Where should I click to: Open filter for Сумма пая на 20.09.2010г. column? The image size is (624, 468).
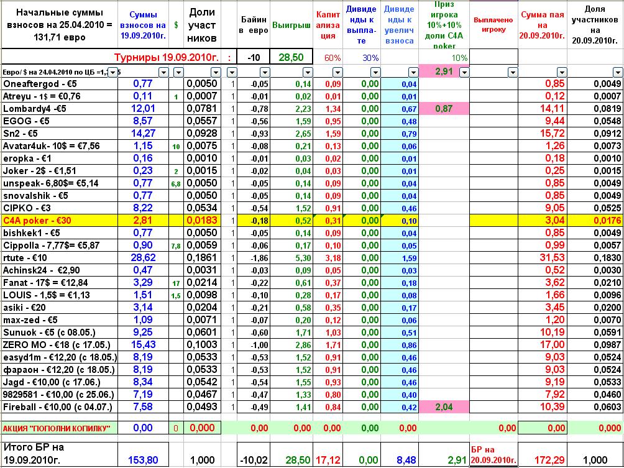coord(562,73)
